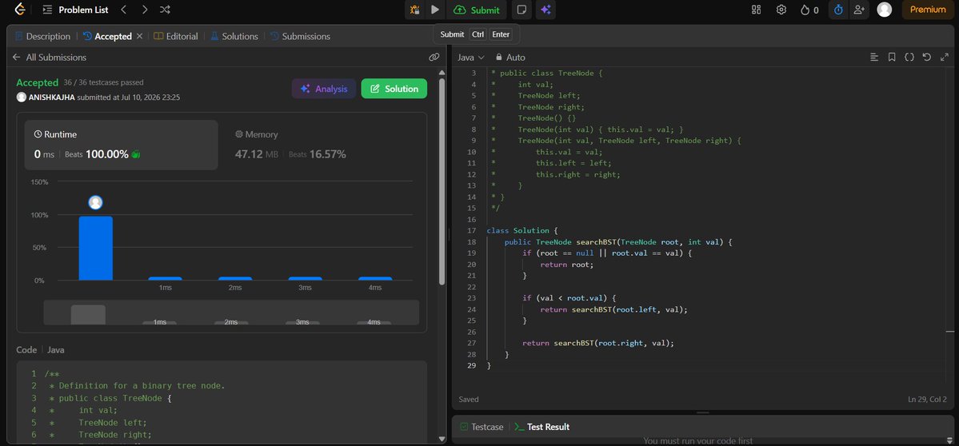Open the notes icon beside Submit

pos(521,10)
